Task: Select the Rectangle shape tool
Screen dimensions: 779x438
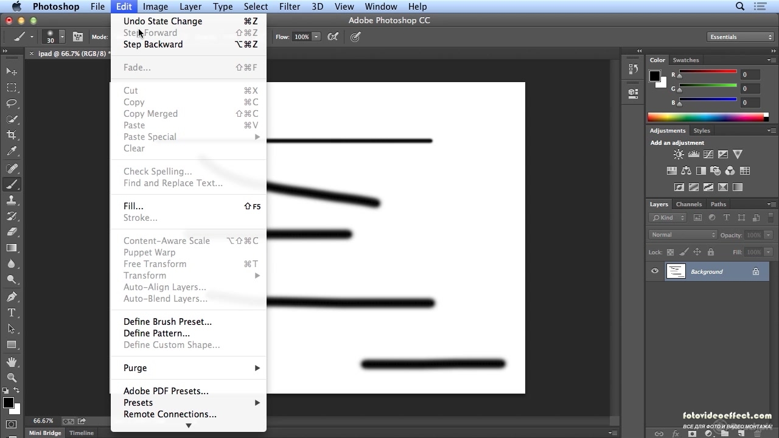Action: click(x=12, y=344)
